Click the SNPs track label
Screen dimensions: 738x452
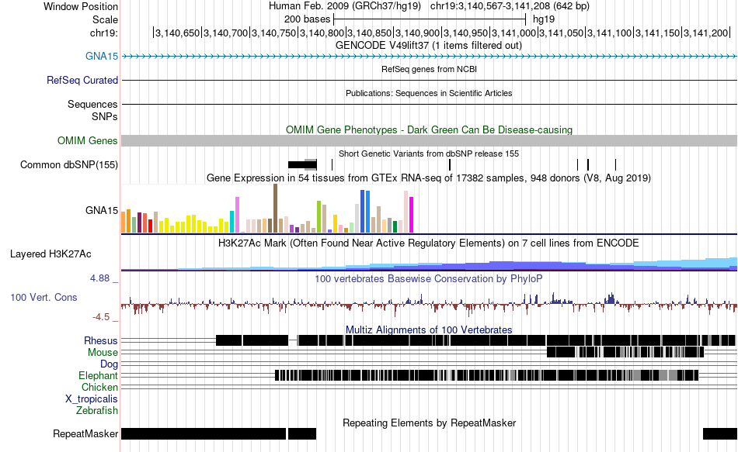(105, 116)
